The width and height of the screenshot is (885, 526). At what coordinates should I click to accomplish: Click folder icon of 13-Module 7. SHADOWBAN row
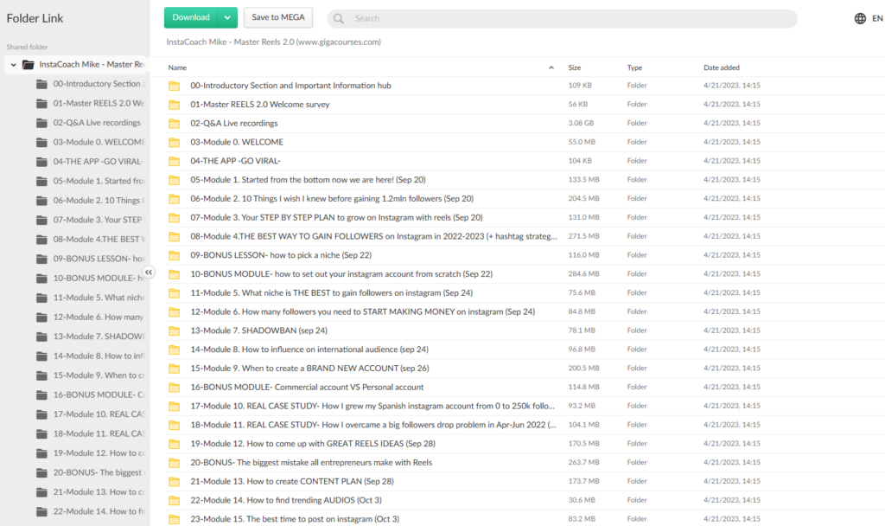coord(174,330)
